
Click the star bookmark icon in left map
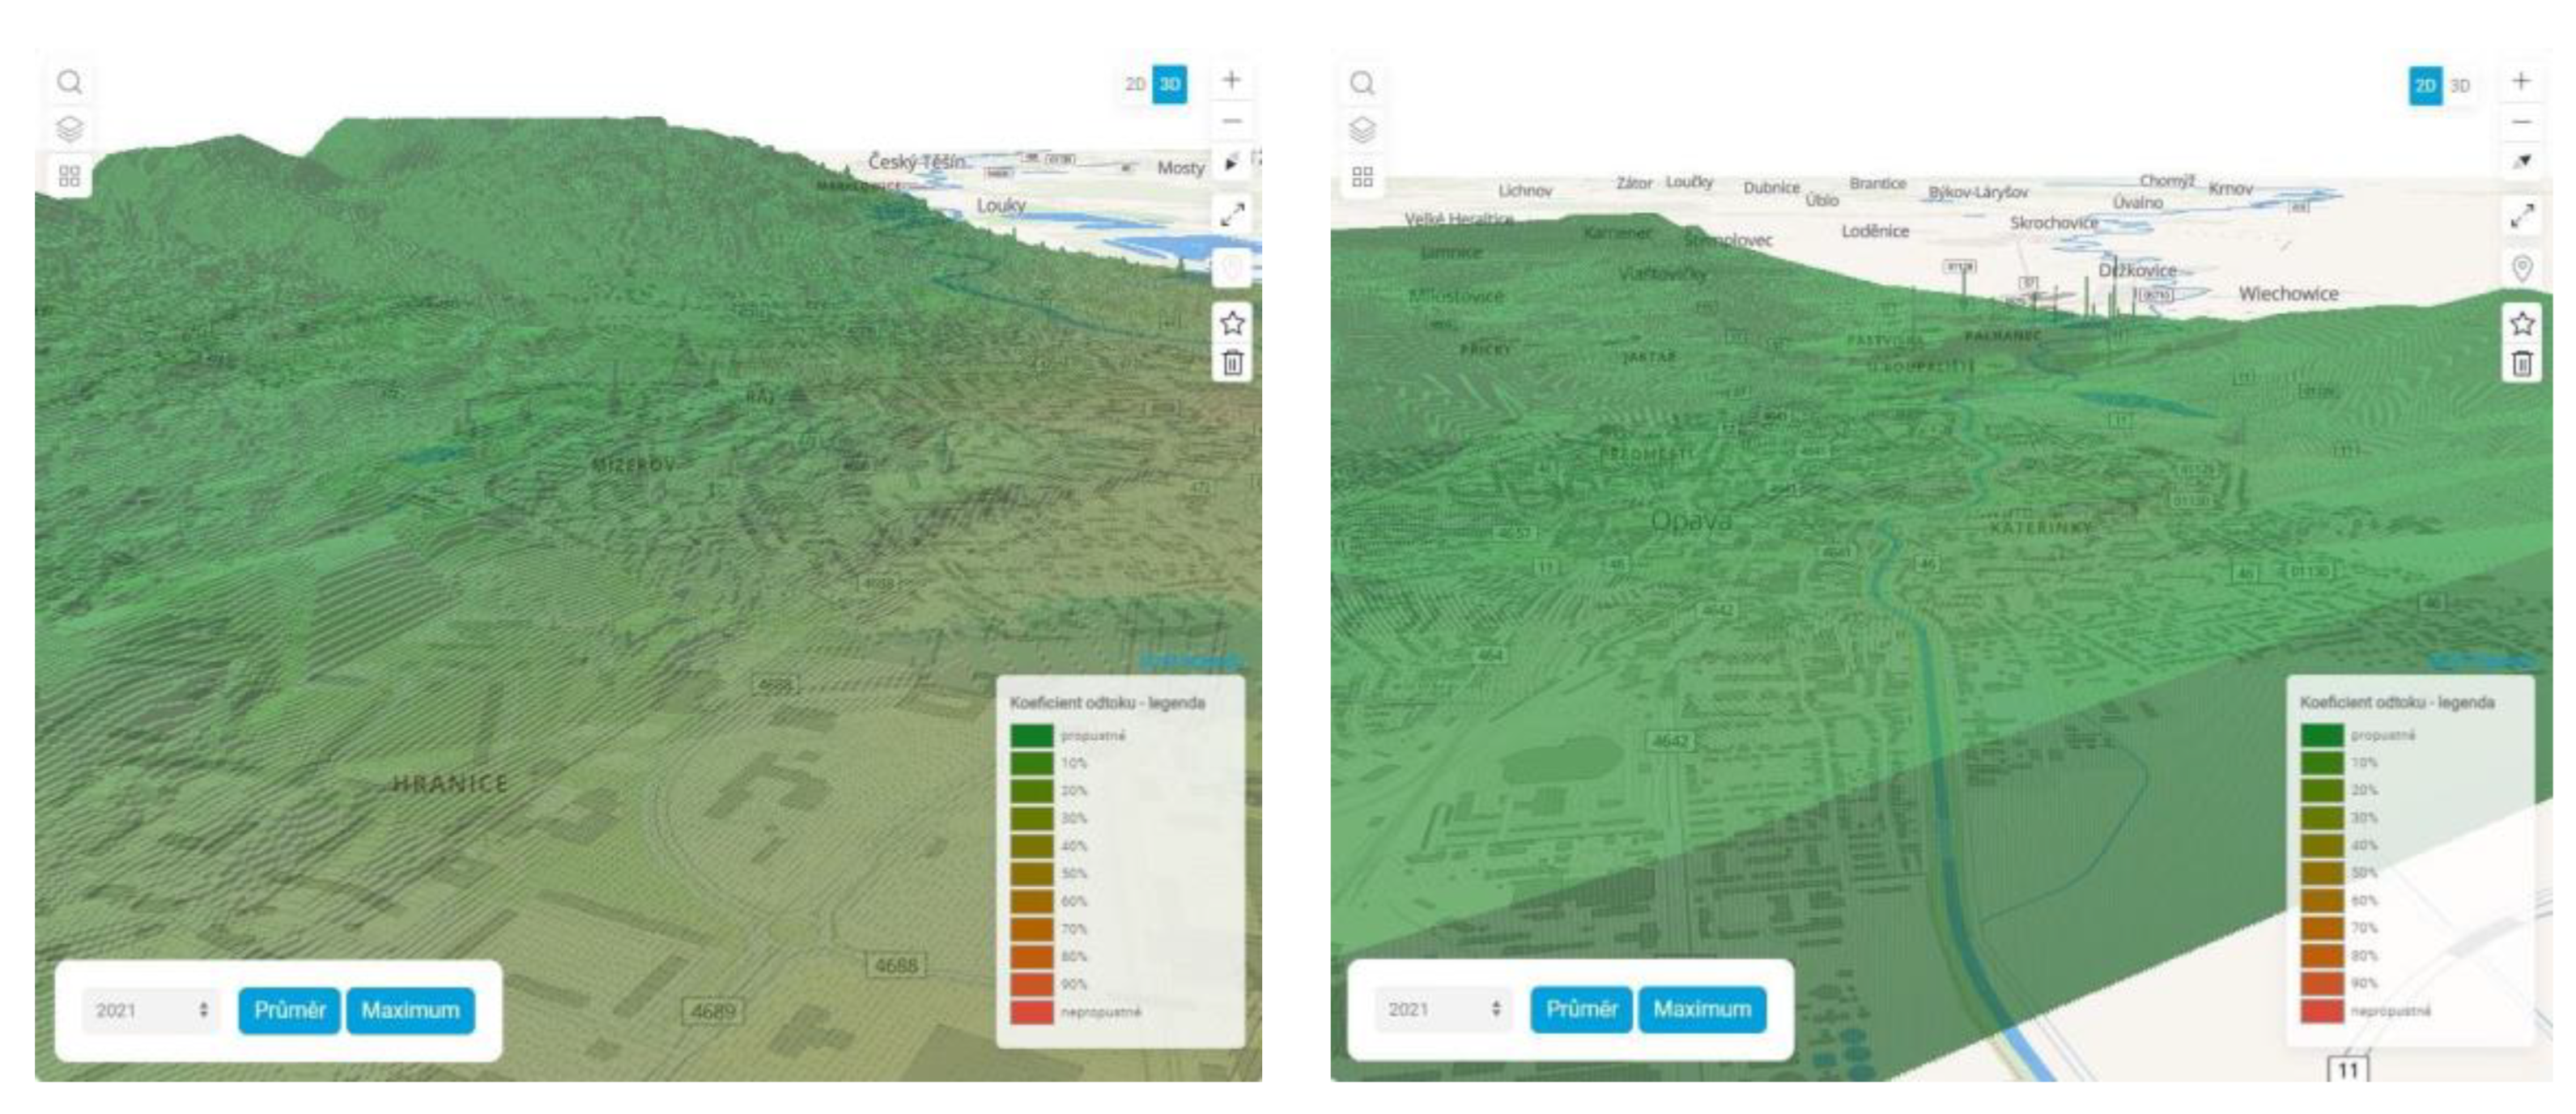click(x=1232, y=323)
